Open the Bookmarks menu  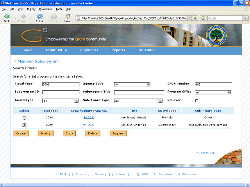pos(46,9)
